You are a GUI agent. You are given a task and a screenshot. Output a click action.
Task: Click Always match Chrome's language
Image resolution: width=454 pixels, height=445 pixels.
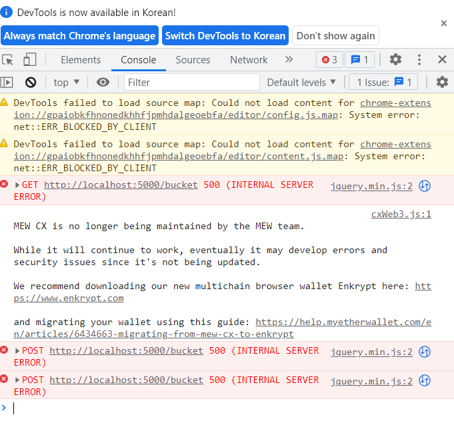pyautogui.click(x=79, y=35)
